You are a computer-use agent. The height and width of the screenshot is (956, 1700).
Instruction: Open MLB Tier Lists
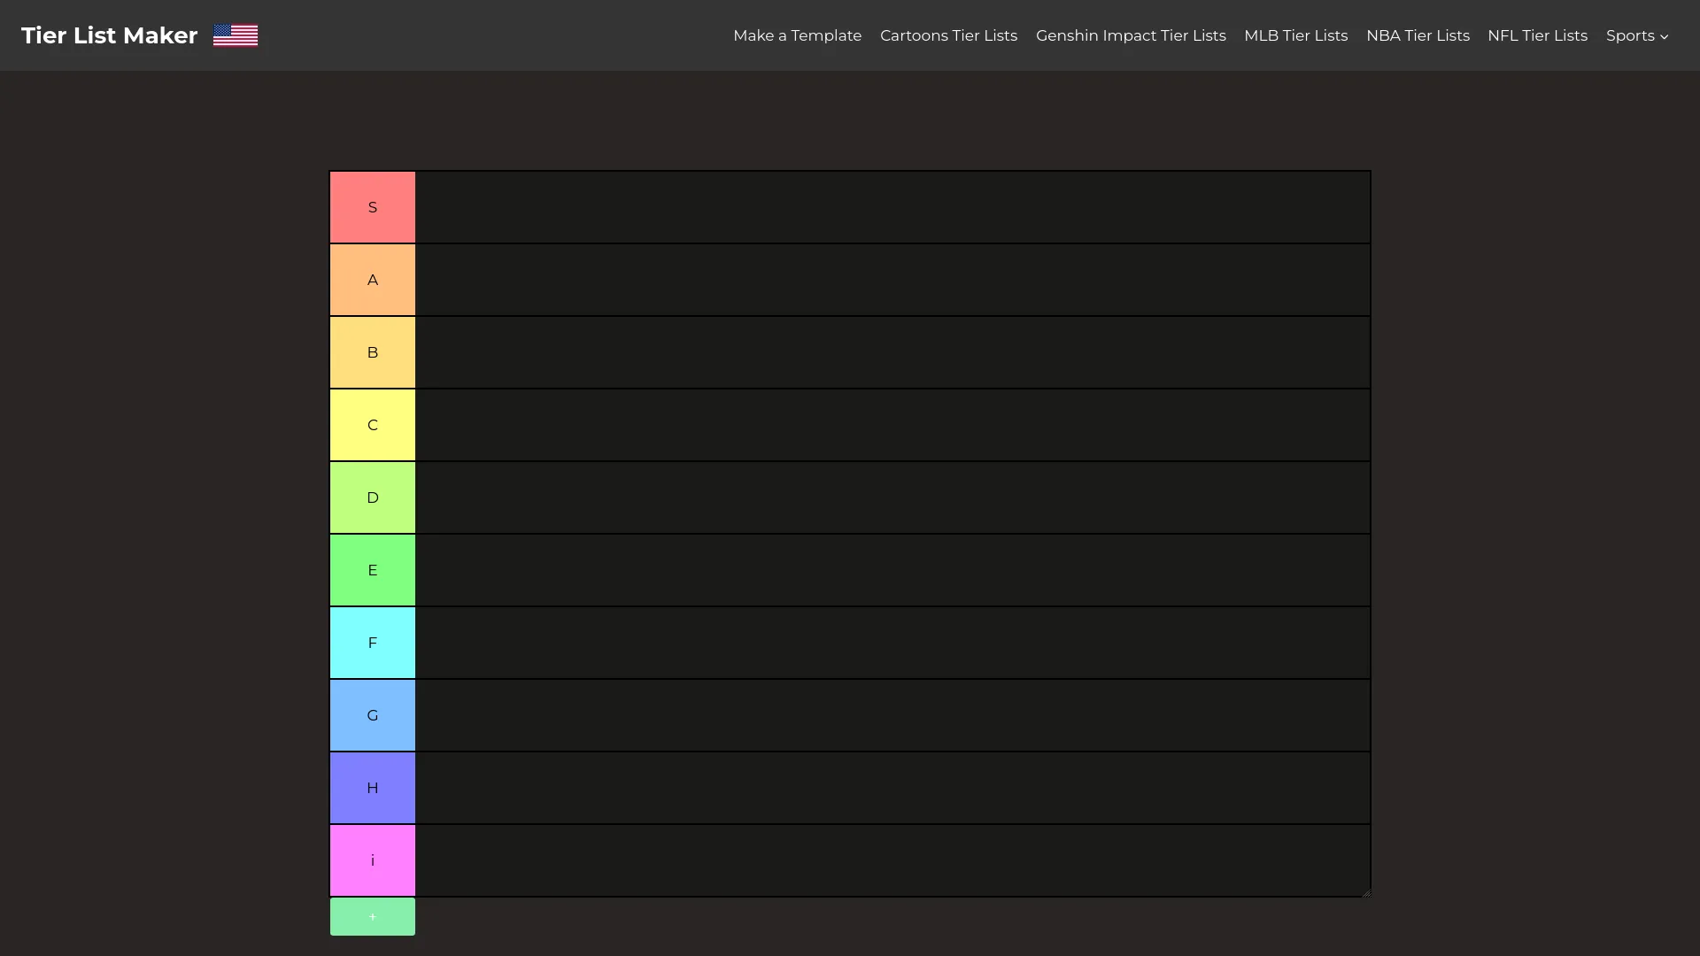click(1295, 35)
